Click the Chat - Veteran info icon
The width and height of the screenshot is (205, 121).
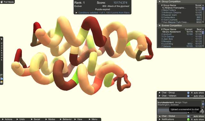point(188,96)
